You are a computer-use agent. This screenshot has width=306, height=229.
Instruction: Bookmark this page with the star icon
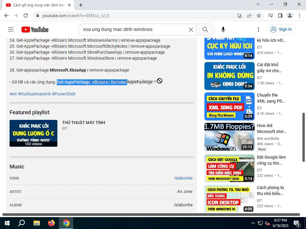click(259, 16)
